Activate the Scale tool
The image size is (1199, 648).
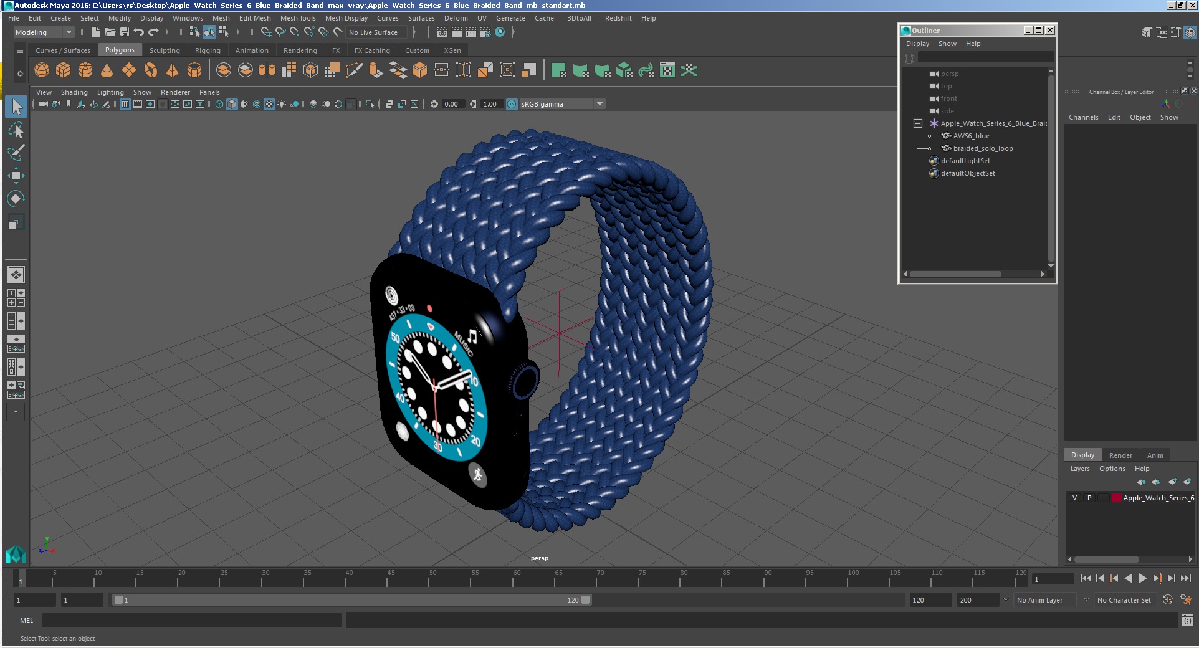tap(16, 222)
